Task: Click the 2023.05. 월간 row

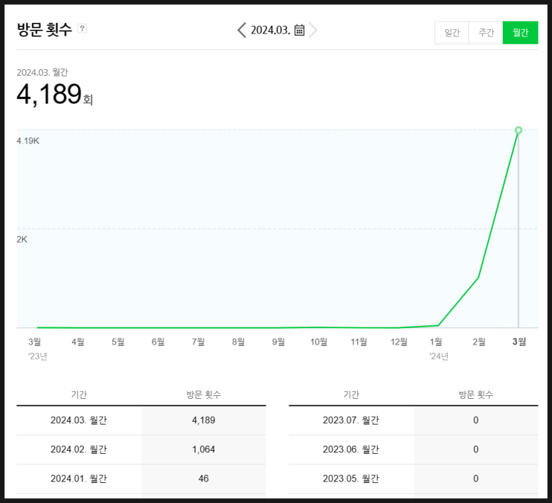Action: [413, 479]
